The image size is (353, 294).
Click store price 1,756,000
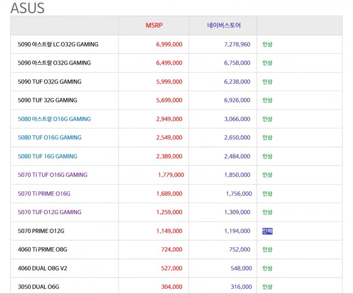(x=239, y=194)
